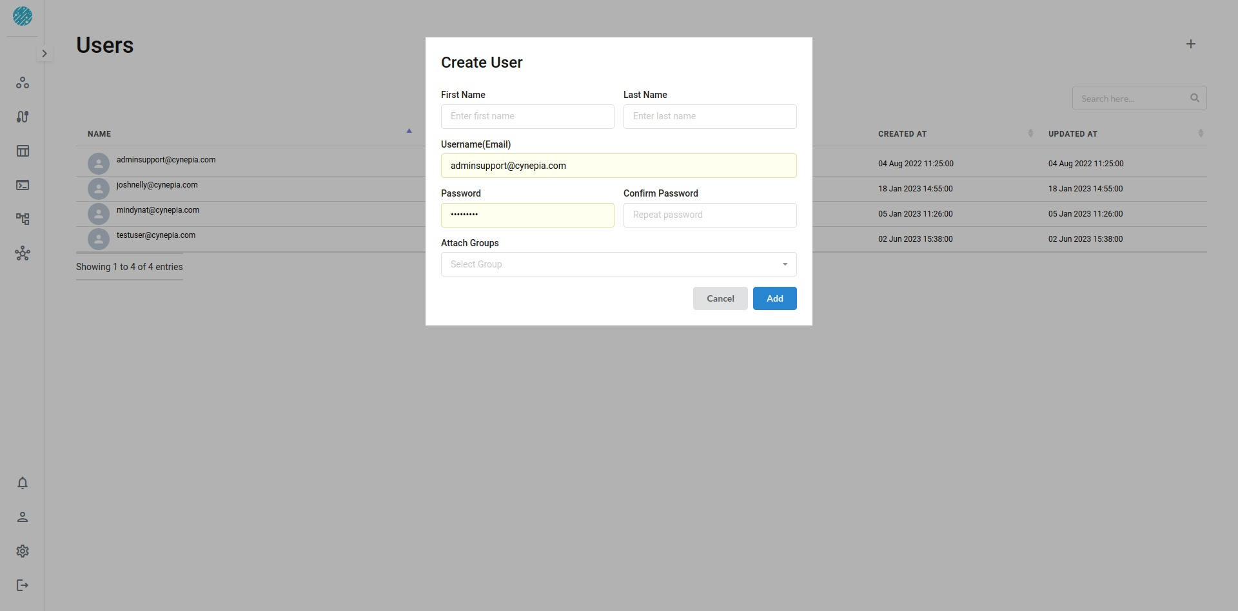
Task: Click the CREATED AT header label
Action: pos(902,134)
